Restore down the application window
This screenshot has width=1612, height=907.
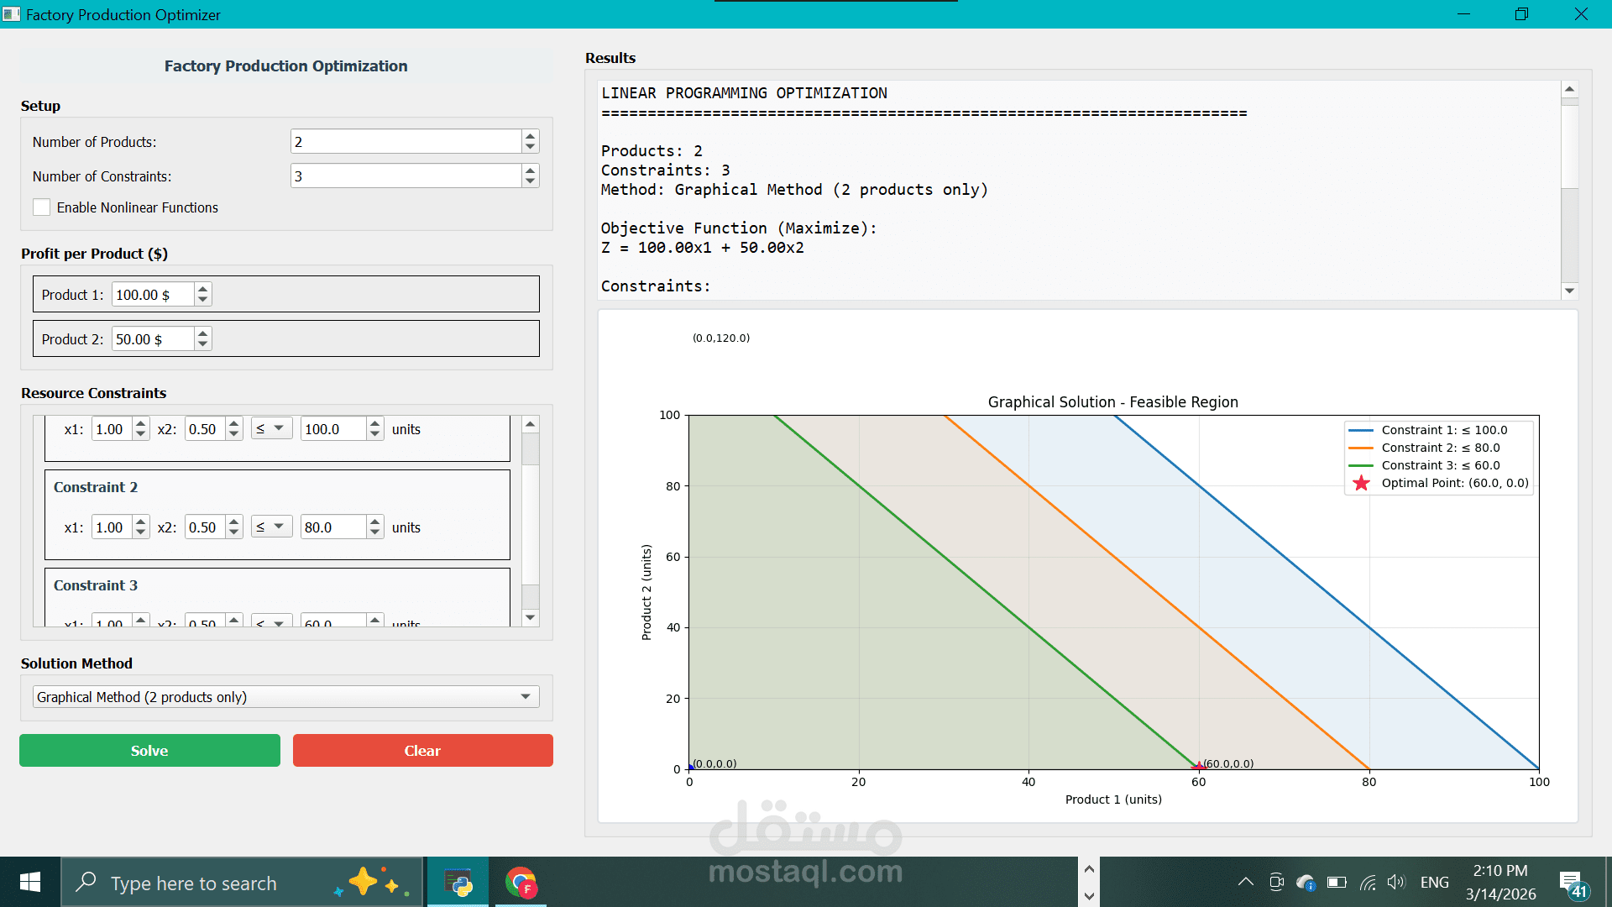pyautogui.click(x=1521, y=13)
